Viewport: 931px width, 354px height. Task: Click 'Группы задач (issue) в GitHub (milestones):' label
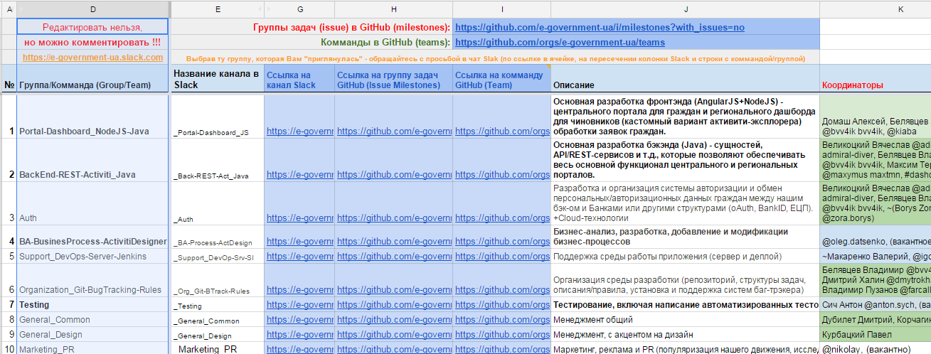point(351,28)
